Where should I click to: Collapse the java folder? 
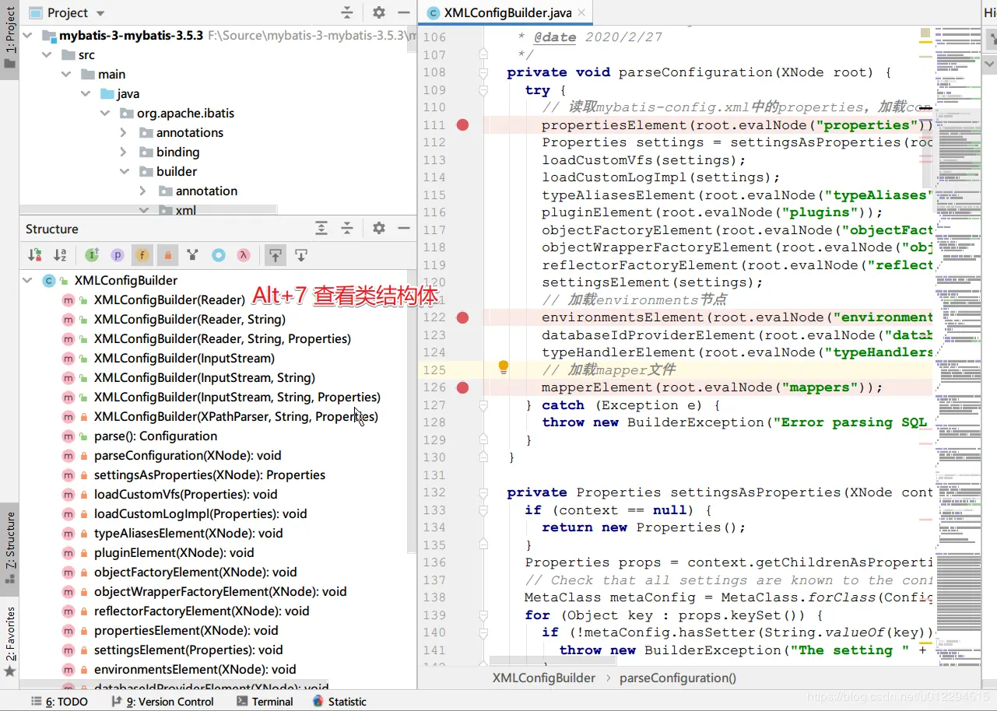click(x=86, y=94)
